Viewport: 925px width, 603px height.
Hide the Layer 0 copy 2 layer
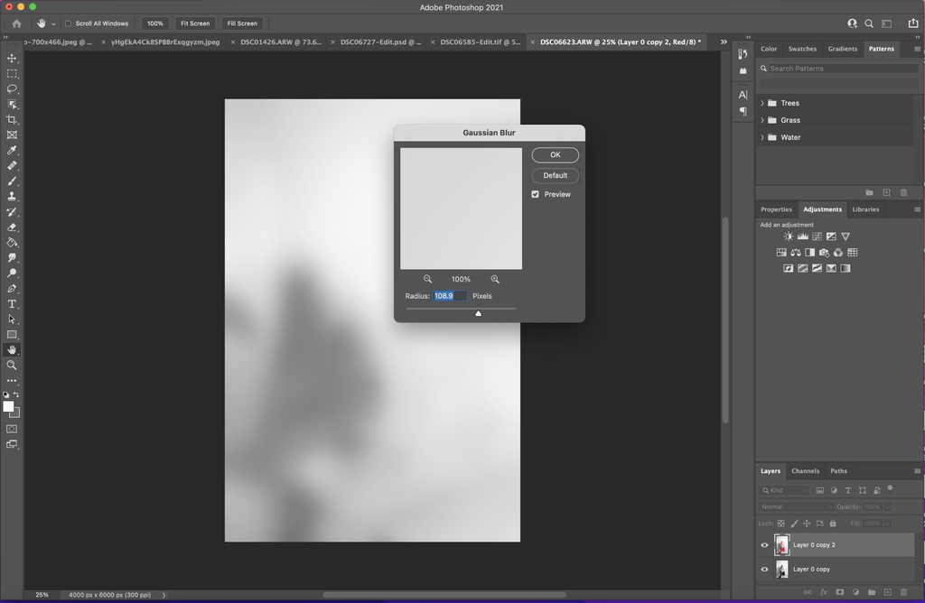(x=764, y=544)
